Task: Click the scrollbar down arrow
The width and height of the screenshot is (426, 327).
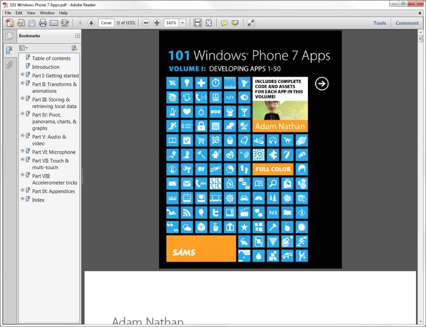Action: (420, 322)
